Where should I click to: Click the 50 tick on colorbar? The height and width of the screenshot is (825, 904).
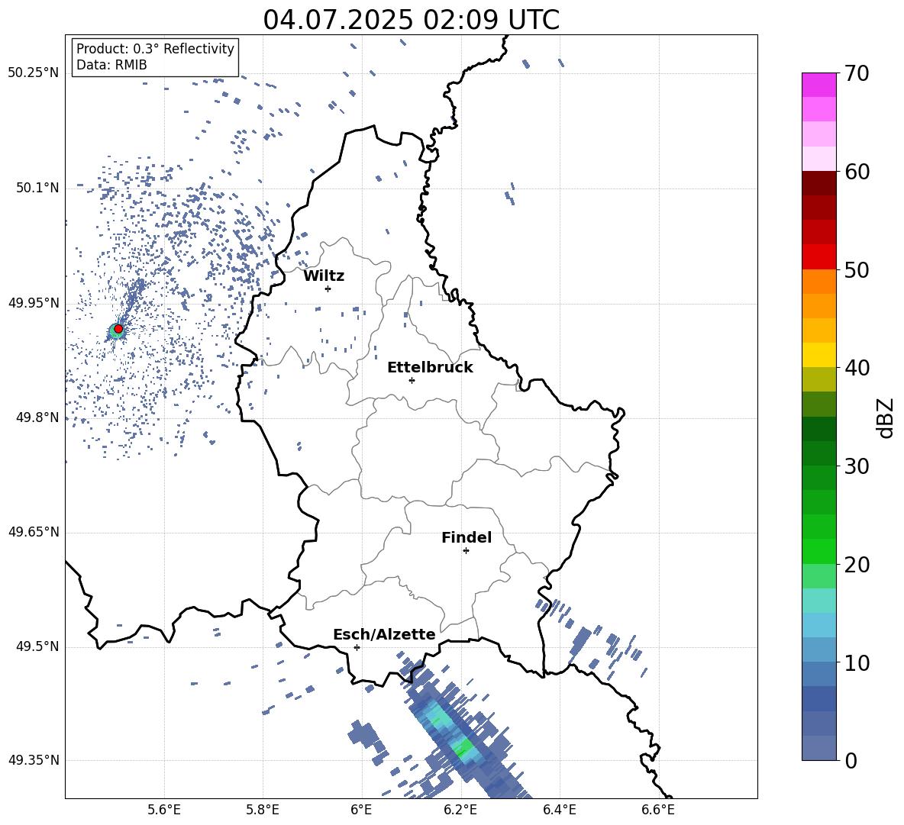tap(857, 270)
